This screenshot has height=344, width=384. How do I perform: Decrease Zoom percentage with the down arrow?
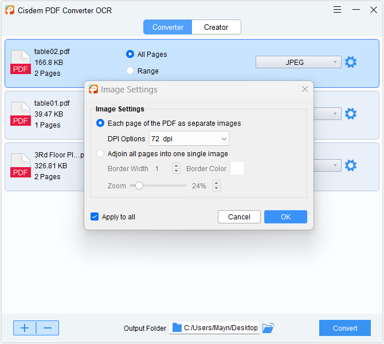(x=217, y=188)
